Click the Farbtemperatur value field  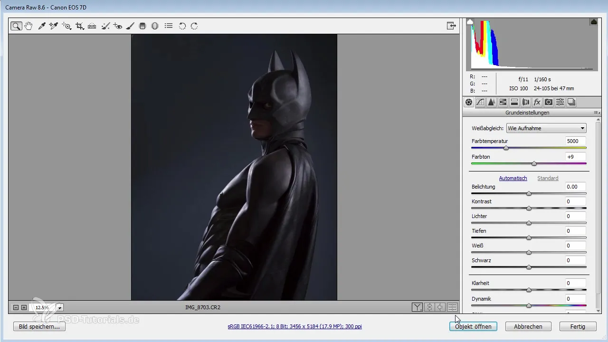pyautogui.click(x=575, y=141)
